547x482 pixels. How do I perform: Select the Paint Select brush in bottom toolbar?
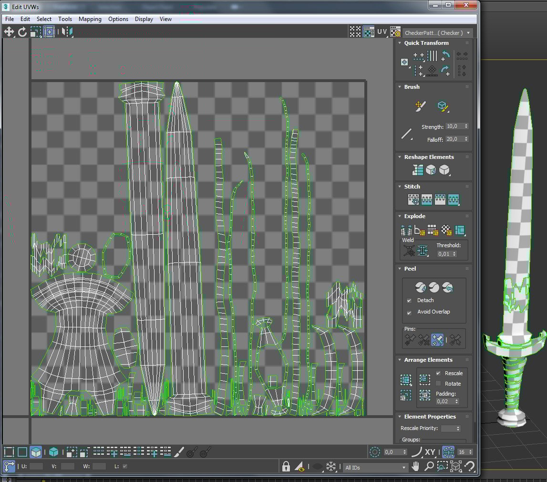pyautogui.click(x=179, y=452)
